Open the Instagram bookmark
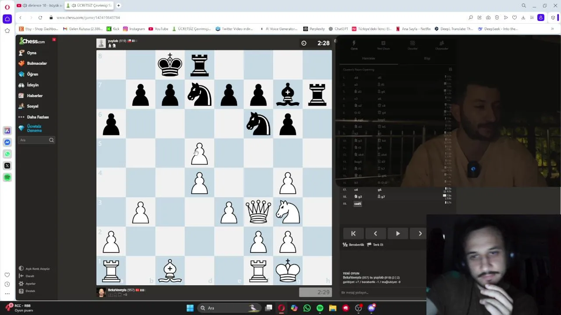This screenshot has width=561, height=315. coord(134,29)
